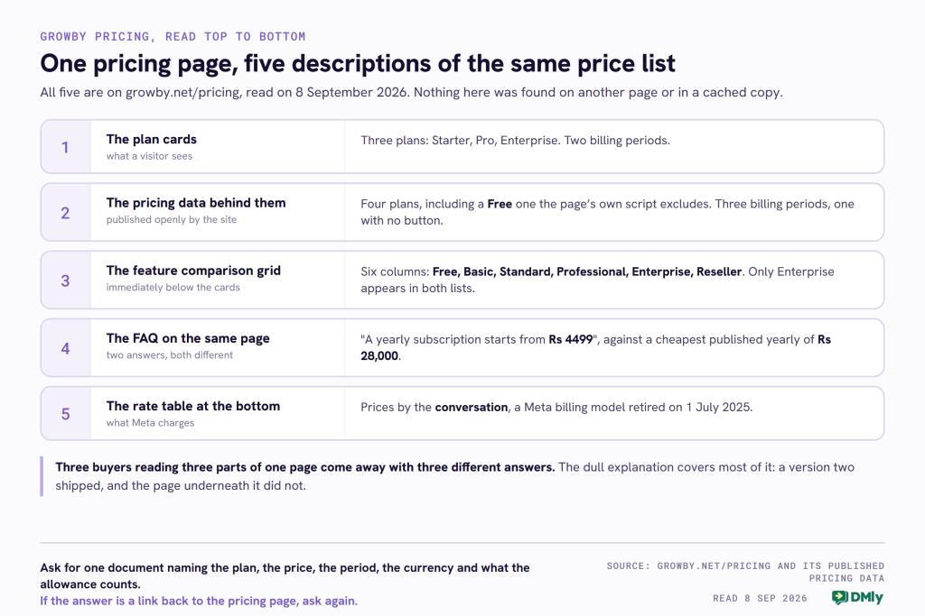925x616 pixels.
Task: Click the 'Rs 4499' yearly subscription quote
Action: (x=595, y=347)
